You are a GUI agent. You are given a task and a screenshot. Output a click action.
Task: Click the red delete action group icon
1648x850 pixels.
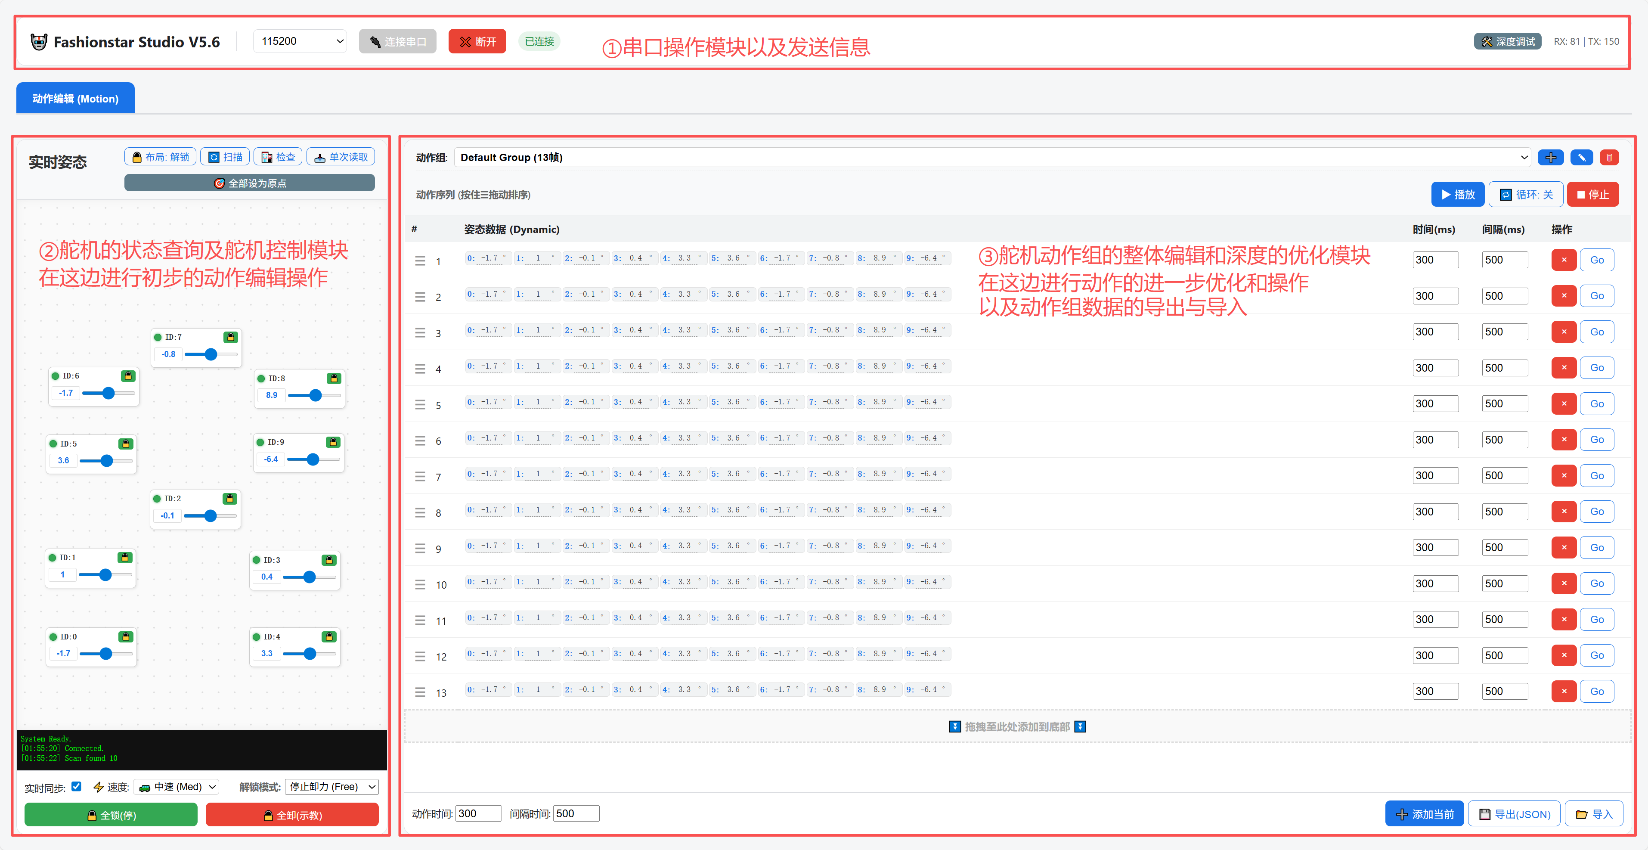[1609, 158]
